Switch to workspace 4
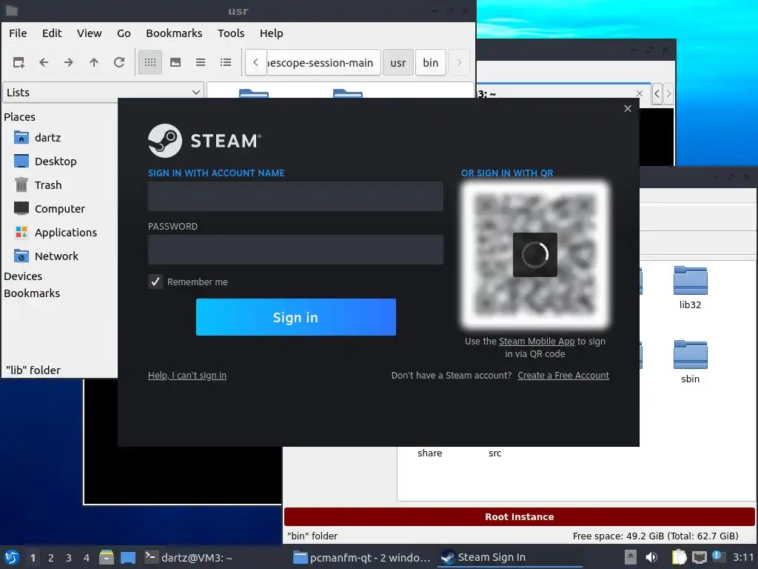The height and width of the screenshot is (569, 758). pyautogui.click(x=87, y=557)
